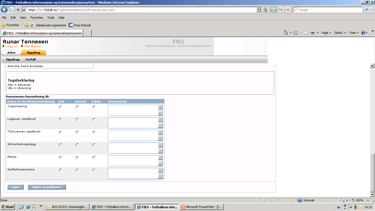Open the Recent Pages dropdown arrow

pyautogui.click(x=18, y=10)
